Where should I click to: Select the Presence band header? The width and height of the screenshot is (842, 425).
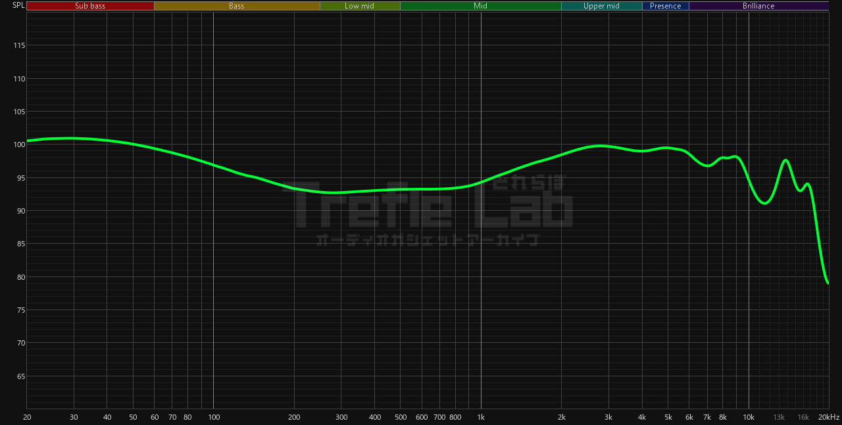666,6
